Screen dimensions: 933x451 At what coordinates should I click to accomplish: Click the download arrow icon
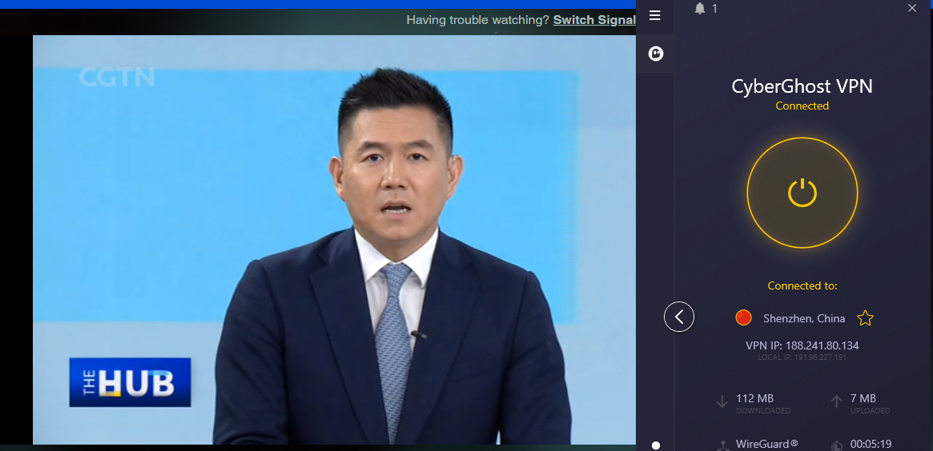pyautogui.click(x=722, y=402)
